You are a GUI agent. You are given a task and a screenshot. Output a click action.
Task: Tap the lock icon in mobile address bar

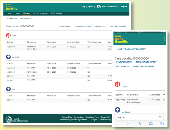[124, 117]
